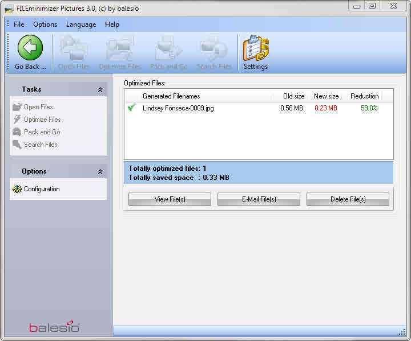Sort by New size column header
Screen dimensions: 411x341
(x=327, y=96)
